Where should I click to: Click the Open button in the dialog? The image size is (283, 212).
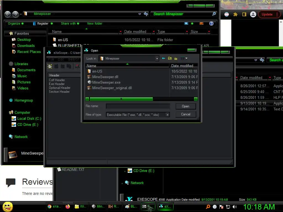coord(185,106)
